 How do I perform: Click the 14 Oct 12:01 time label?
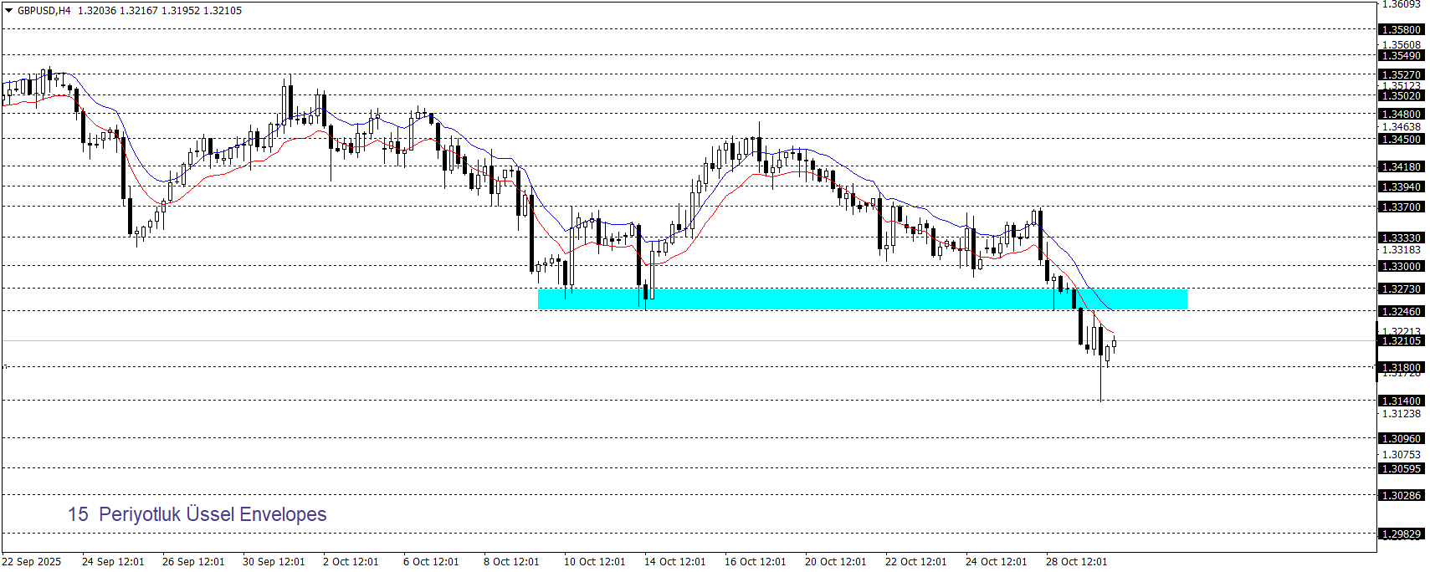[x=674, y=562]
